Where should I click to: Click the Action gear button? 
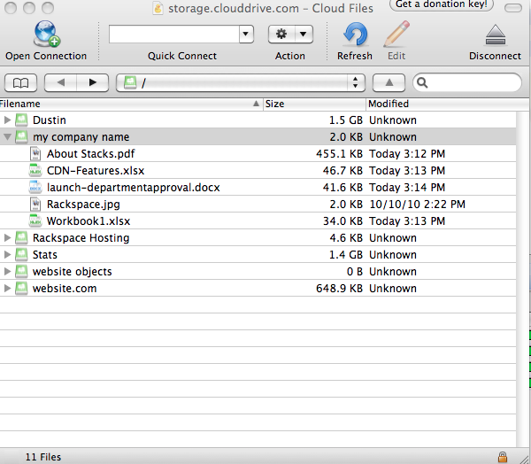click(x=281, y=34)
